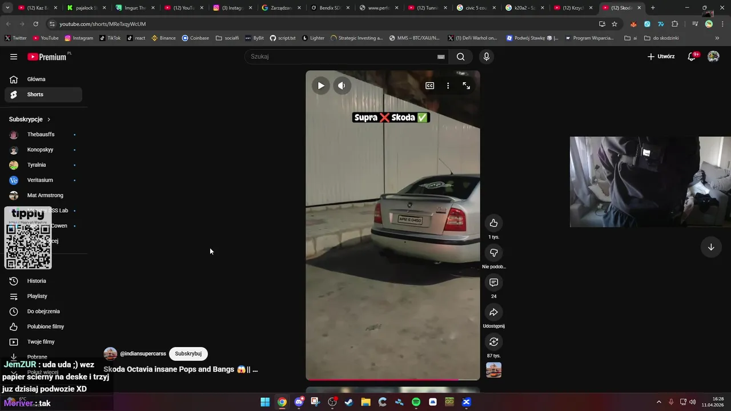This screenshot has width=731, height=411.
Task: Open notifications bell
Action: click(x=692, y=57)
